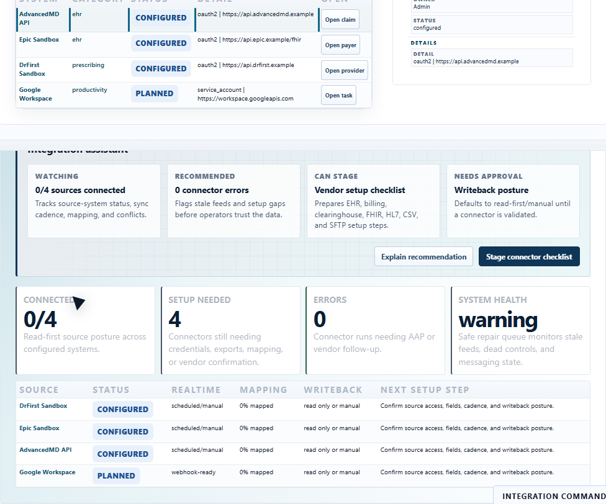Image resolution: width=606 pixels, height=504 pixels.
Task: Click read only or manual in AdvancedMD API row
Action: click(332, 450)
